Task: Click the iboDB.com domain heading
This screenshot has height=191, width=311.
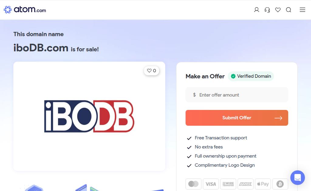Action: point(41,48)
